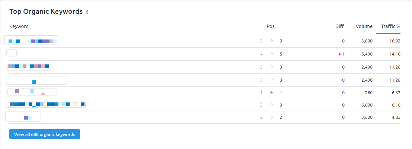Sort by the Diff. column header
The height and width of the screenshot is (149, 412).
(x=340, y=26)
